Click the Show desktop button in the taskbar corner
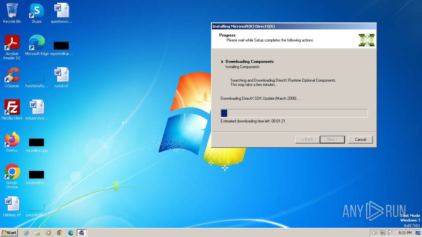The width and height of the screenshot is (422, 237). (418, 233)
